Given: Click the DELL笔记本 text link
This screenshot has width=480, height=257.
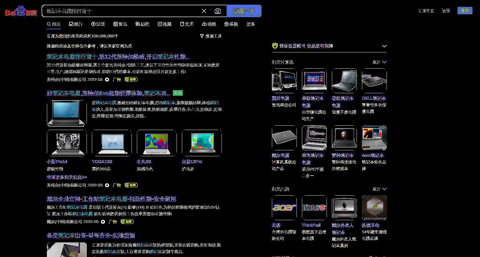Looking at the screenshot, I should [374, 98].
